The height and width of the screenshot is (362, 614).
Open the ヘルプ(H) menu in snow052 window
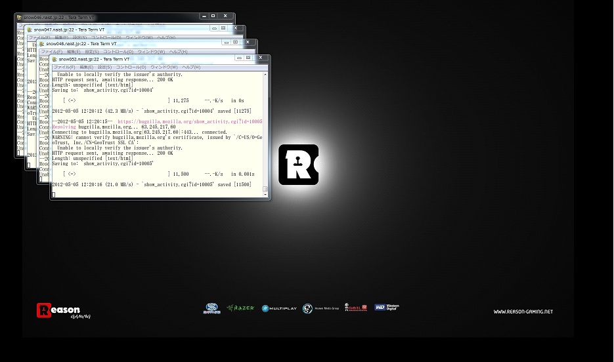(x=191, y=68)
